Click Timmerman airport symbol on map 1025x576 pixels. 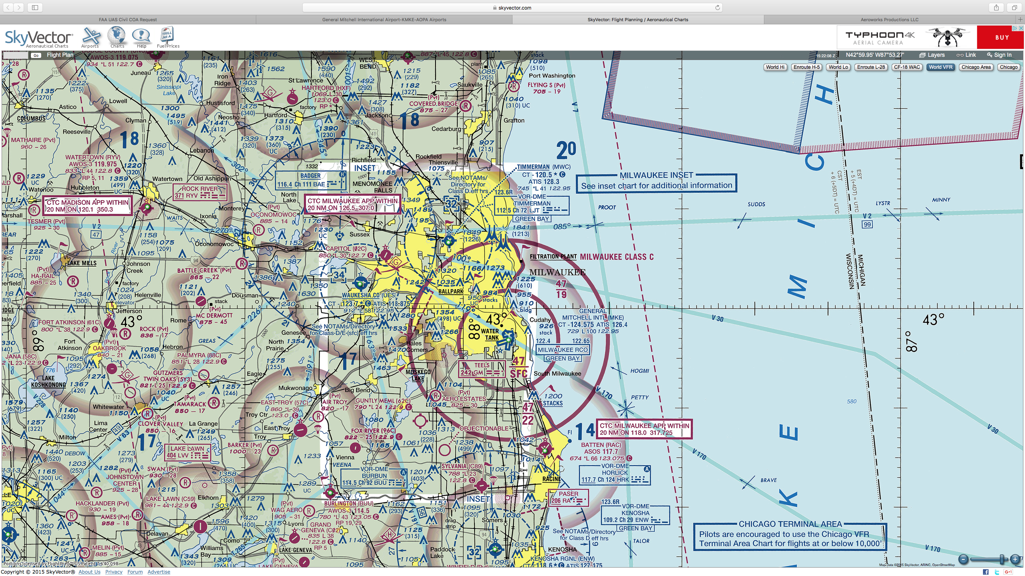449,241
